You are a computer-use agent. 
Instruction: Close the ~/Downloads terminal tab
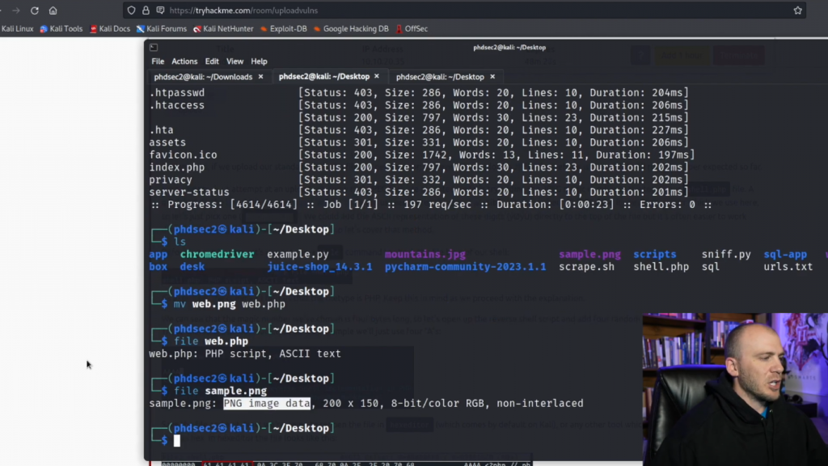click(x=260, y=77)
